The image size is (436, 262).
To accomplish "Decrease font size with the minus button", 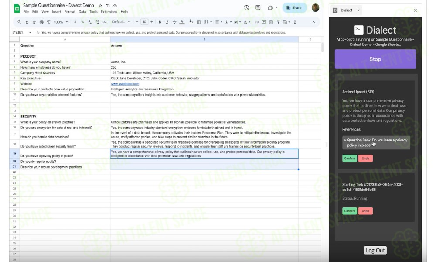I will [137, 22].
